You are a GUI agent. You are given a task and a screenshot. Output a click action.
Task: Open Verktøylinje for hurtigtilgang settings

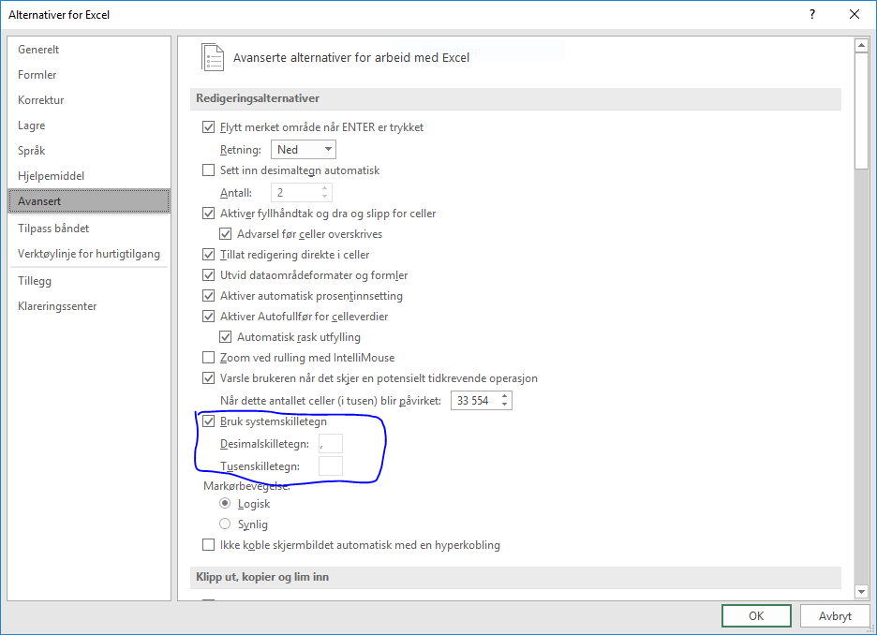(89, 254)
